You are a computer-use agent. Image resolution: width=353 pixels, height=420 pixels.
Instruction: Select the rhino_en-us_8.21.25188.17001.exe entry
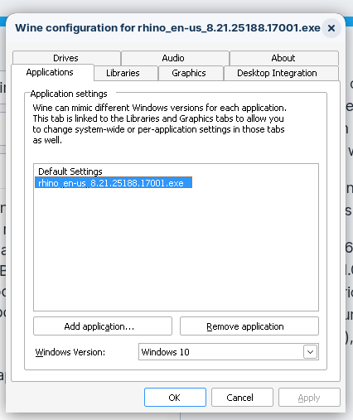[114, 183]
